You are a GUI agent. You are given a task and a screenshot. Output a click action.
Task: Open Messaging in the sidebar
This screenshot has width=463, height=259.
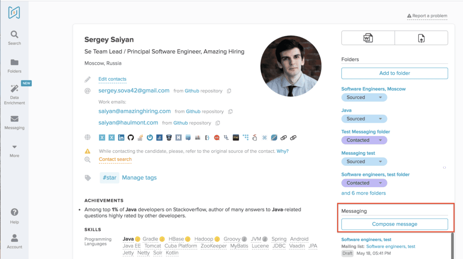14,122
